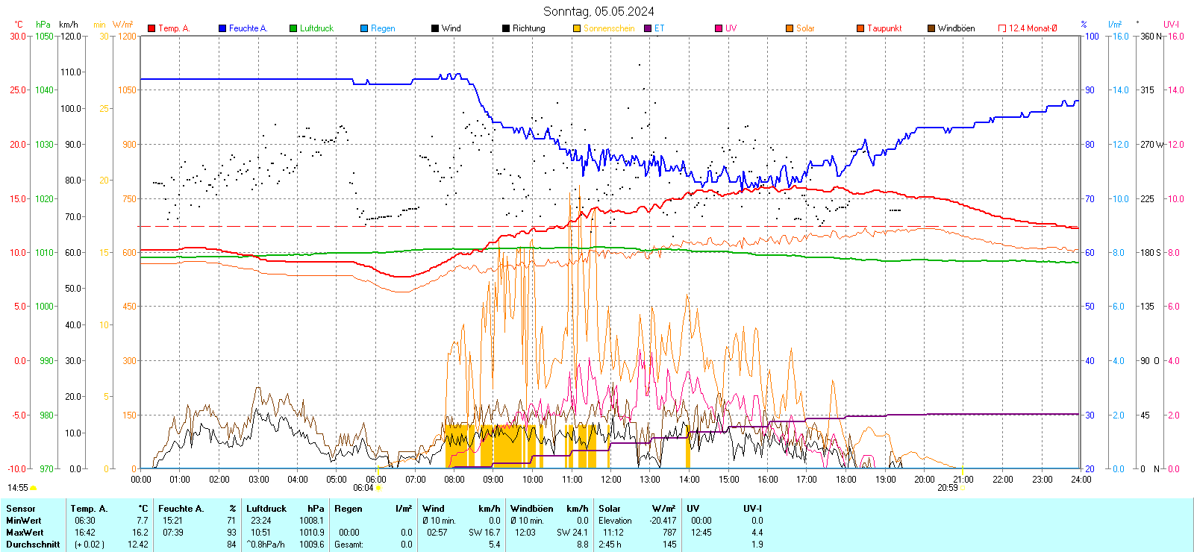
Task: Click the blue Feuchte A. legend square
Action: tap(222, 28)
